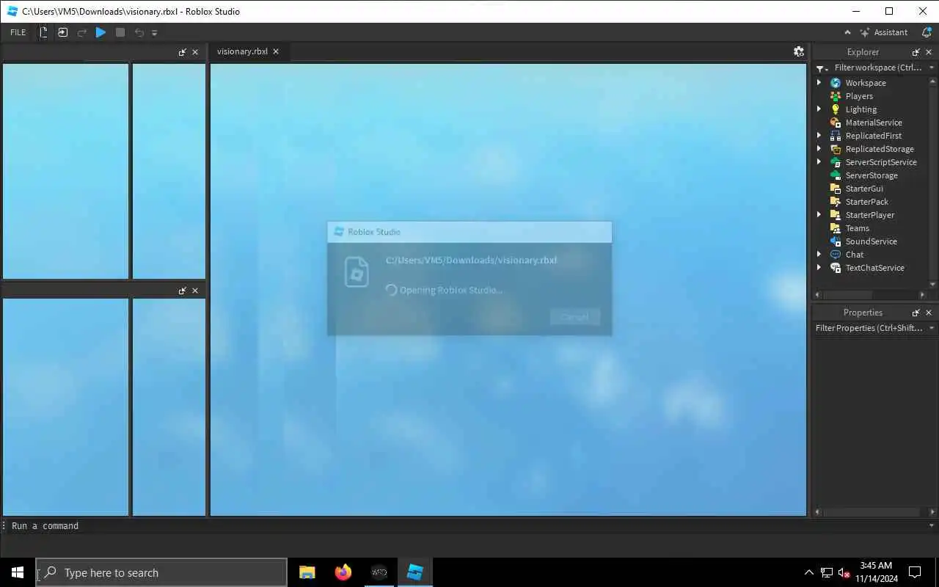The width and height of the screenshot is (939, 587).
Task: Expand the Lighting node
Action: pos(819,109)
